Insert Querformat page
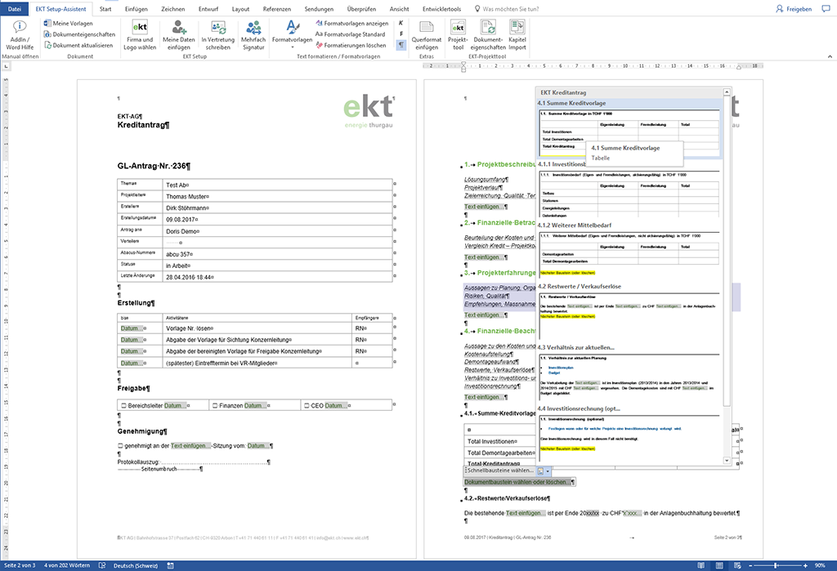 [427, 35]
